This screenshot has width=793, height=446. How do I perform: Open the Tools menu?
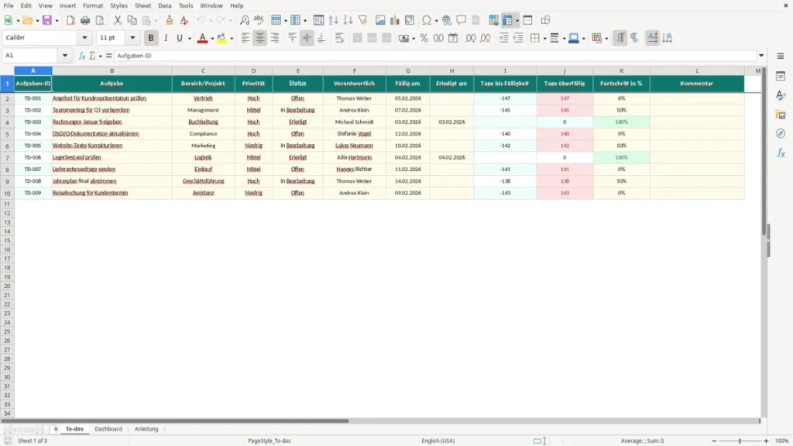186,5
